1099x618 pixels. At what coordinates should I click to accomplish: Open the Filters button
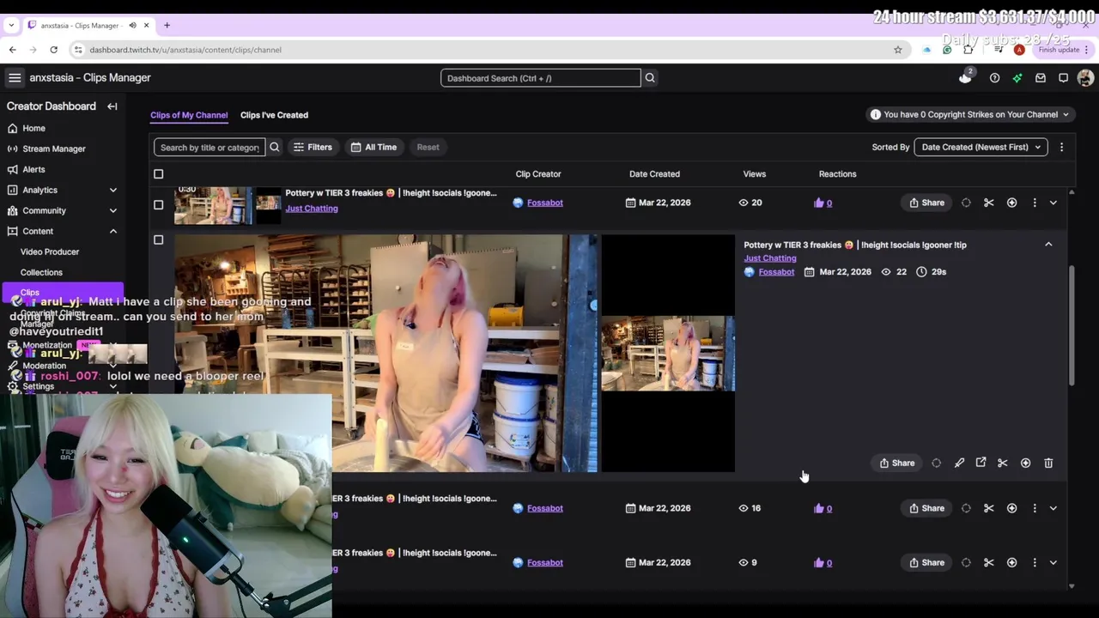(x=313, y=147)
